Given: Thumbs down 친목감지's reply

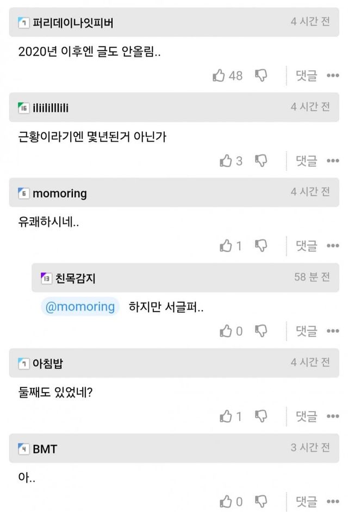Looking at the screenshot, I should pyautogui.click(x=261, y=331).
